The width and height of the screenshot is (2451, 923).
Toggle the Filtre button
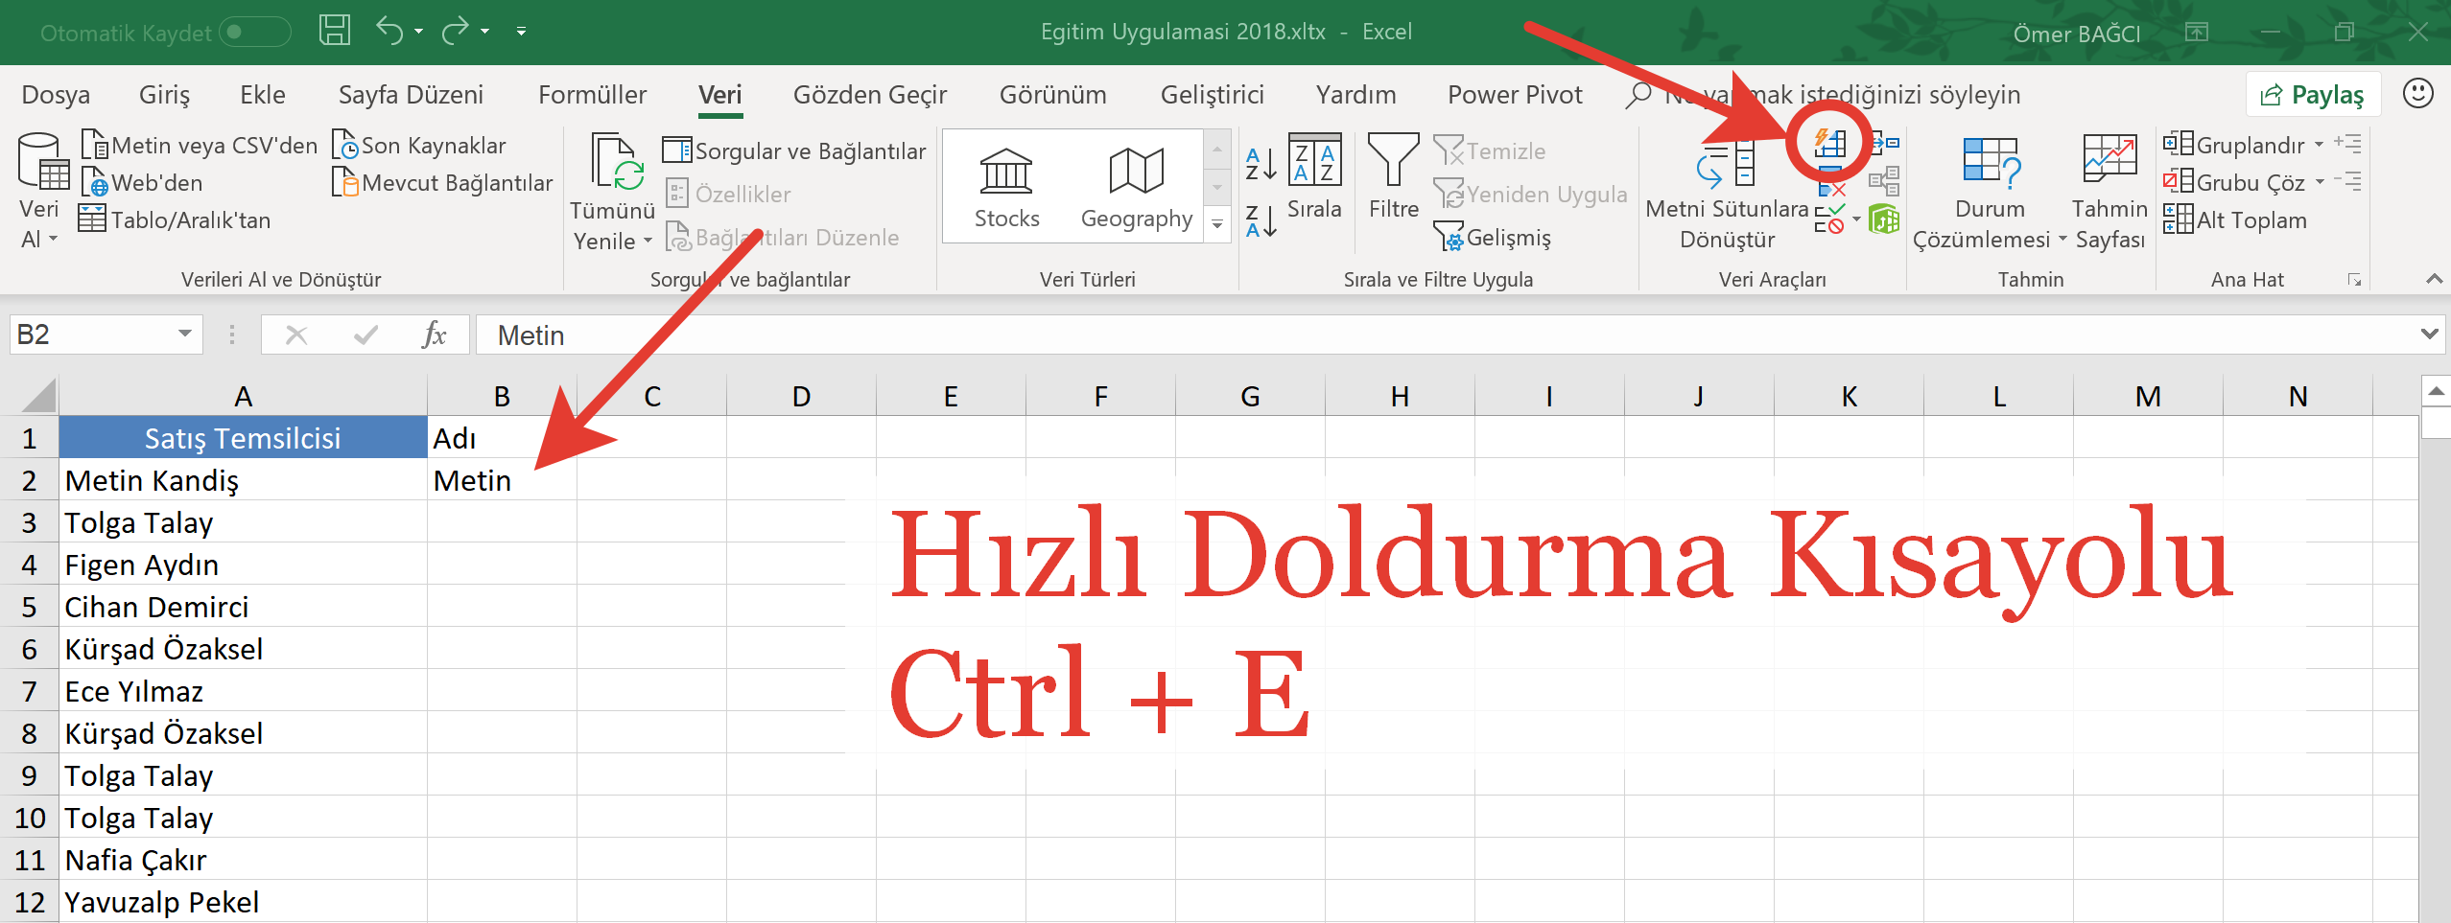tap(1392, 182)
